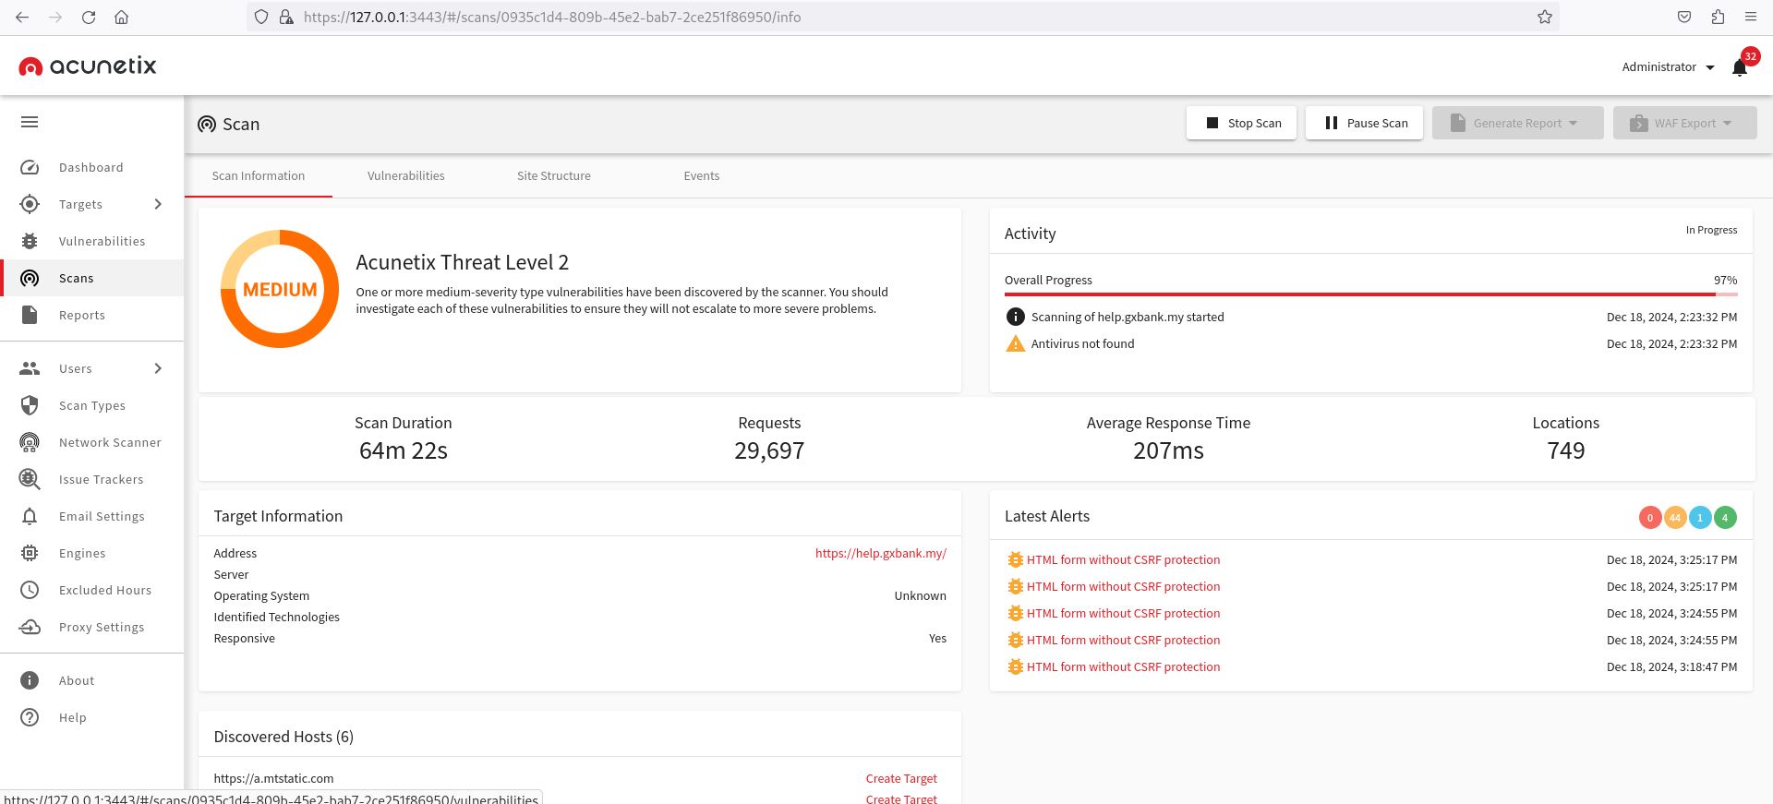1773x804 pixels.
Task: Click the Network Scanner icon
Action: [30, 442]
